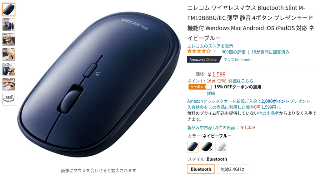Choose the Bluetooth style option
The width and height of the screenshot is (320, 175).
[x=201, y=169]
